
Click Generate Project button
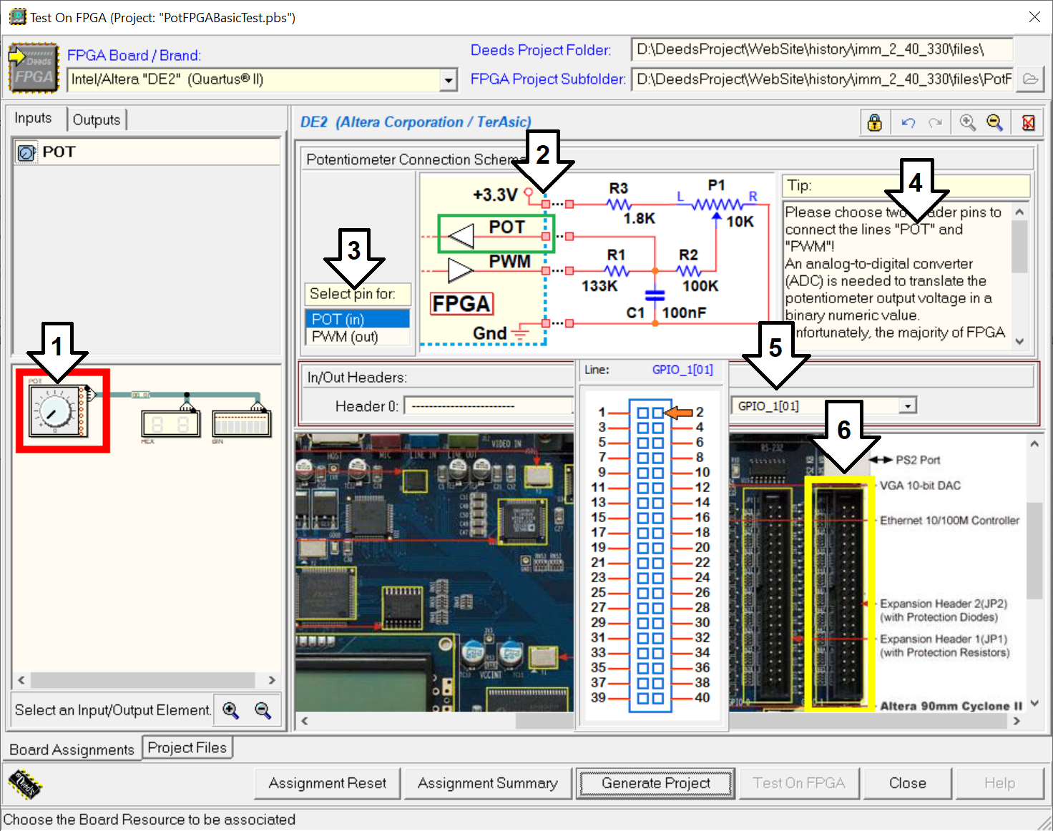click(656, 783)
